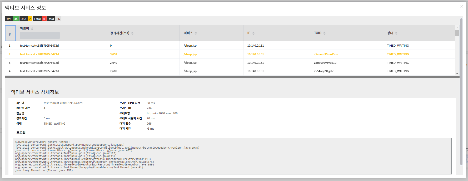Click the sun.misc.Unsafe.park stack trace line
This screenshot has width=468, height=181.
pyautogui.click(x=42, y=142)
